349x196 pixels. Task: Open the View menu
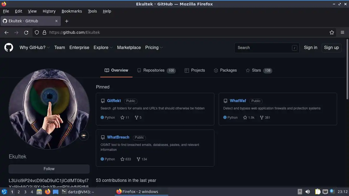tap(32, 11)
